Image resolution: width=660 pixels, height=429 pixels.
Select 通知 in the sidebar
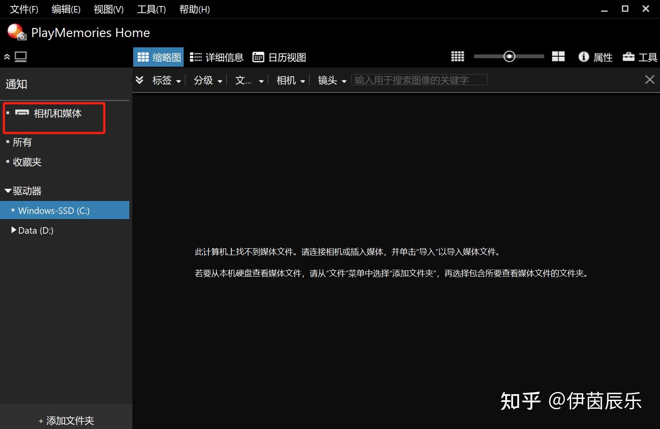[16, 84]
